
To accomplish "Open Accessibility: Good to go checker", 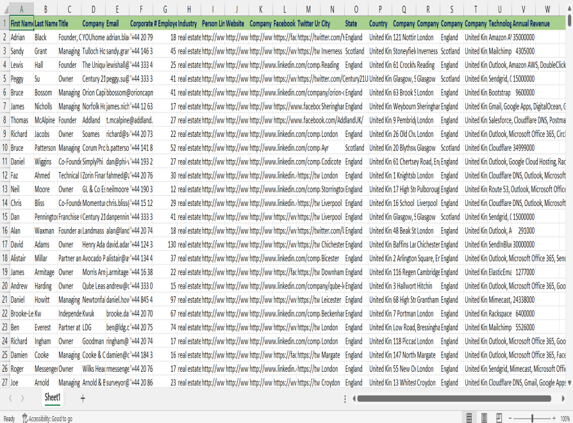I will [x=47, y=419].
